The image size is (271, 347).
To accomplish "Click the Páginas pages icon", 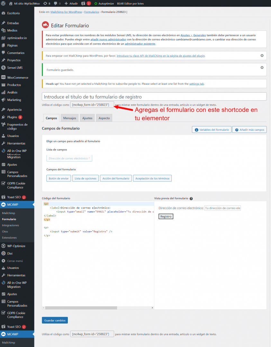I will pyautogui.click(x=3, y=45).
